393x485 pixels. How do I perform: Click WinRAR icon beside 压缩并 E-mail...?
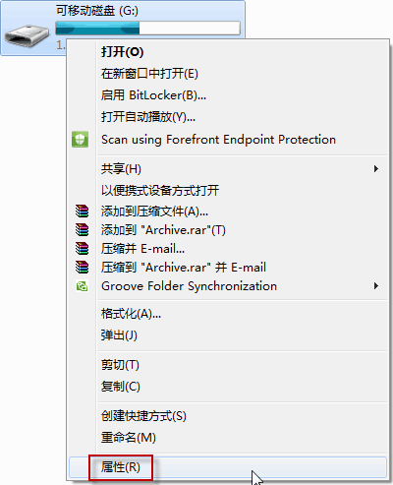pyautogui.click(x=82, y=249)
